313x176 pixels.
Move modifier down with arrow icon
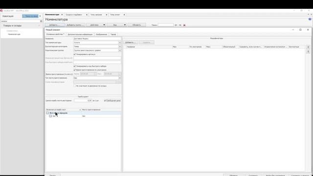tap(308, 51)
